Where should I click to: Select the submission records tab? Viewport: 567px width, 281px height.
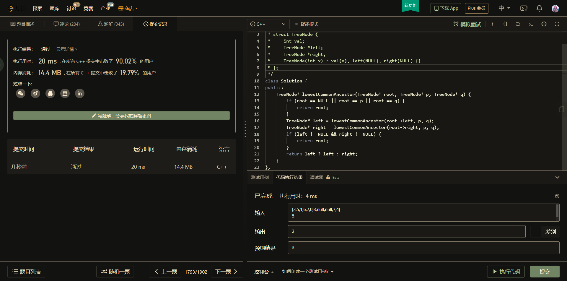click(155, 24)
